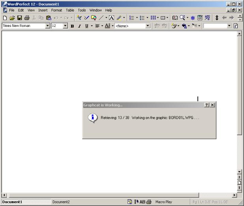Open the Edit menu

(x=21, y=10)
